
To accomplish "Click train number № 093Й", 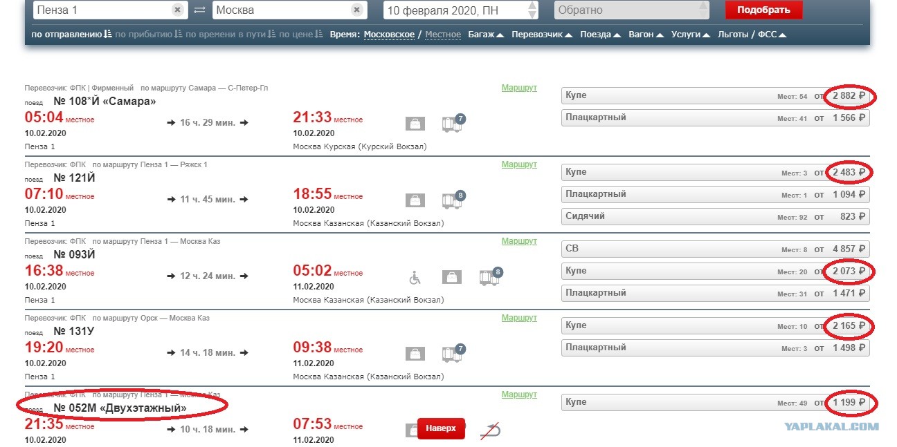I will (x=74, y=254).
